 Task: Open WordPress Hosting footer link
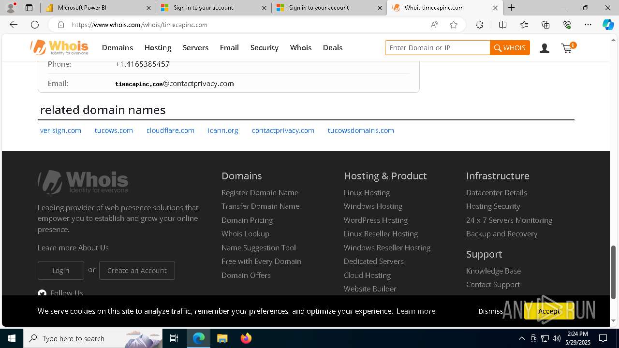click(x=376, y=220)
